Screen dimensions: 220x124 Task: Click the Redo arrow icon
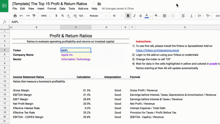(28, 16)
